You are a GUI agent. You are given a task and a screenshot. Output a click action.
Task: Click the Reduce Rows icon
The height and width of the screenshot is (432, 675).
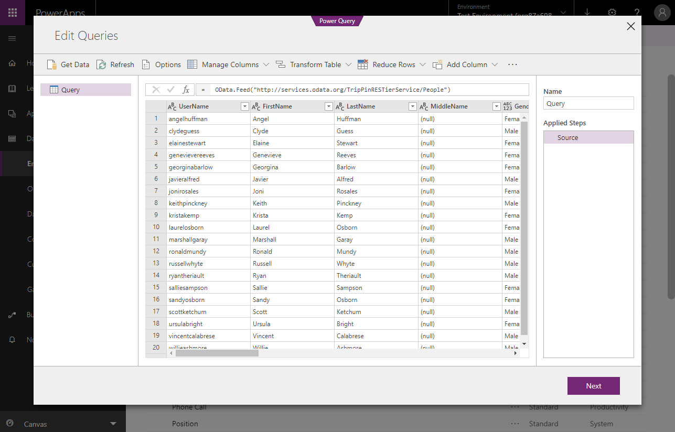point(362,64)
